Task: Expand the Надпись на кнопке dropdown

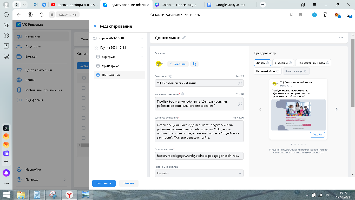Action: 240,173
